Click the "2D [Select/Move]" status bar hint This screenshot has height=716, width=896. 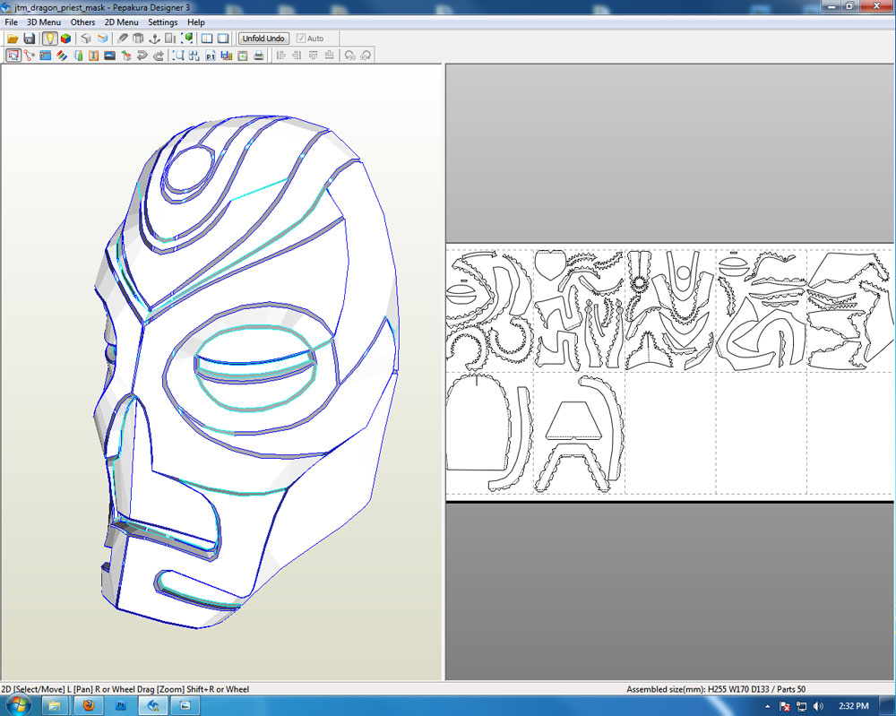pyautogui.click(x=32, y=689)
